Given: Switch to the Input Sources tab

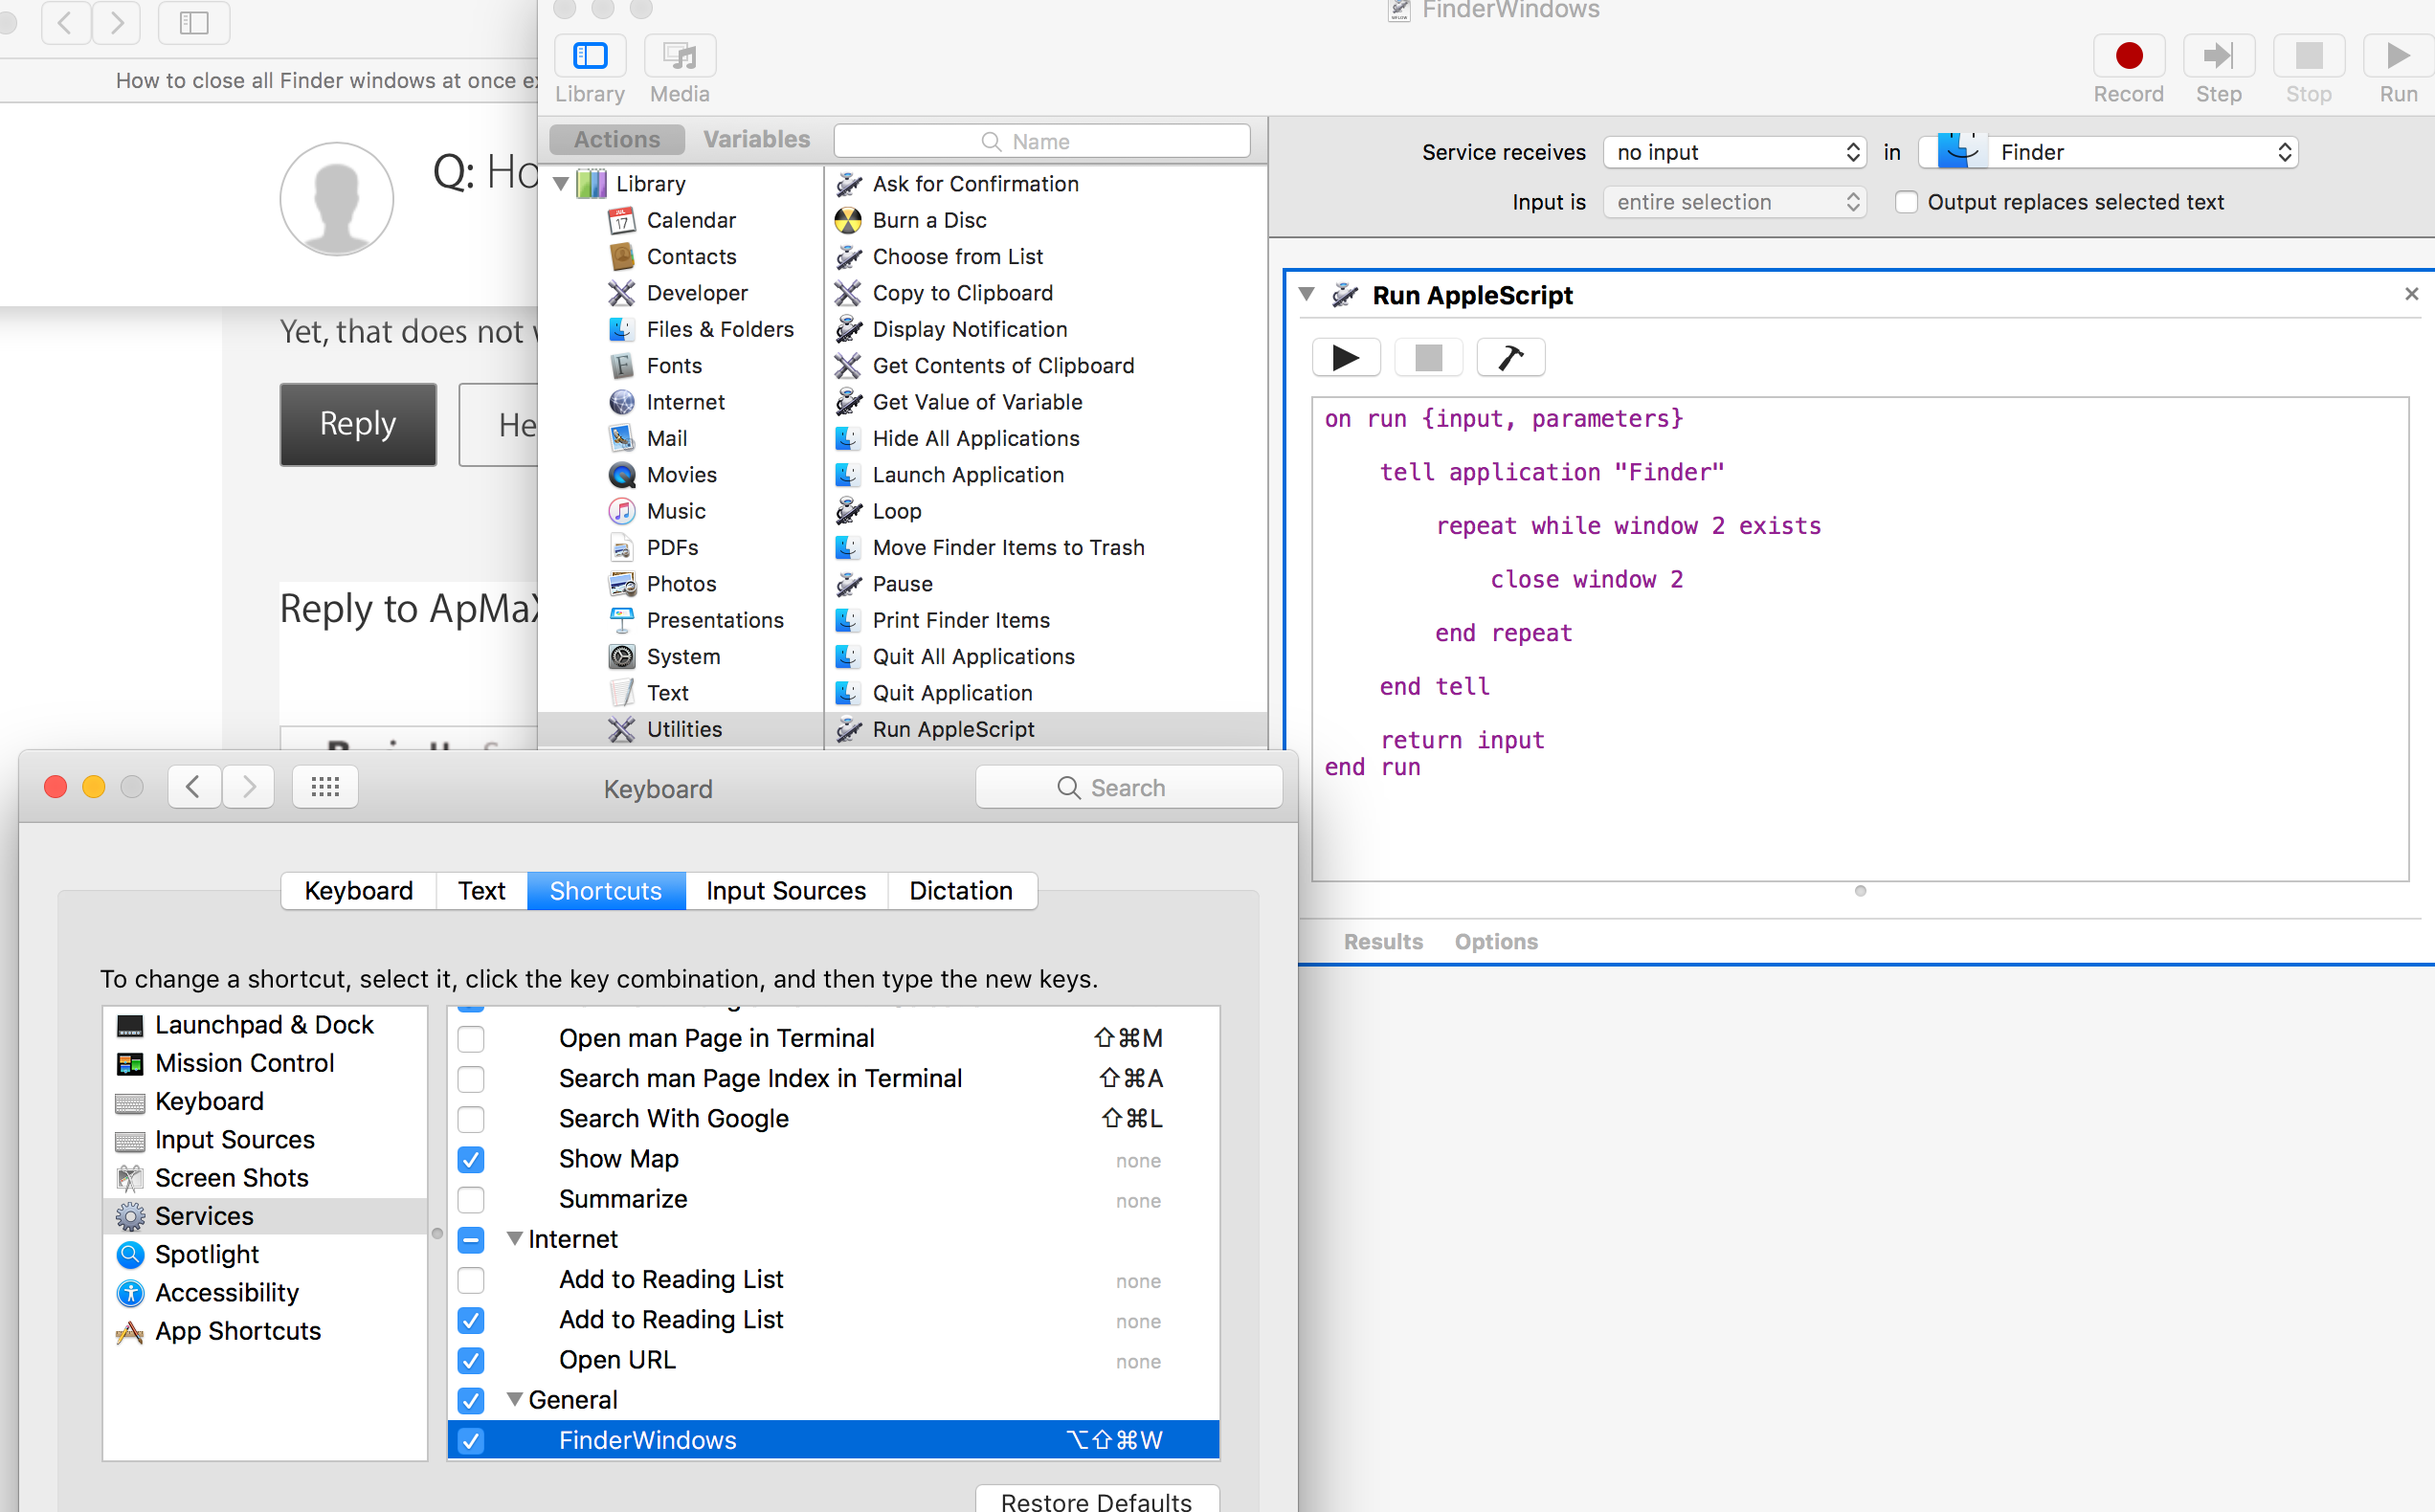Looking at the screenshot, I should pos(786,890).
